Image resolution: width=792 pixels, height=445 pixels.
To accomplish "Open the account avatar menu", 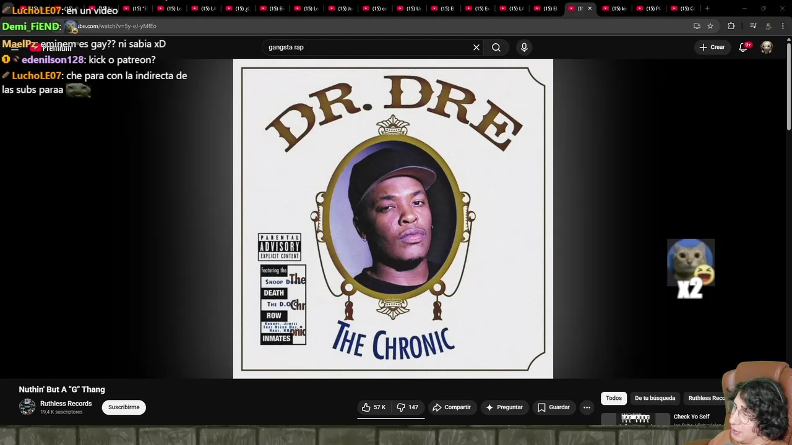I will pos(767,47).
